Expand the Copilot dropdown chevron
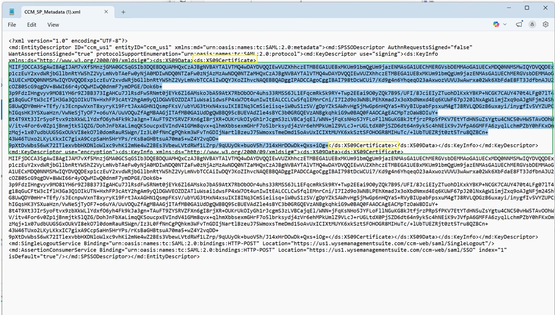Viewport: 555px width, 315px height. pyautogui.click(x=505, y=24)
